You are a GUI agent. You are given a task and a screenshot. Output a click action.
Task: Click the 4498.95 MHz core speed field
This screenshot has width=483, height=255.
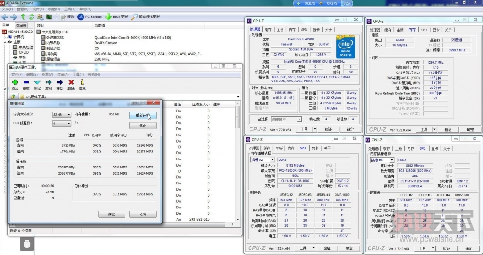tap(283, 93)
